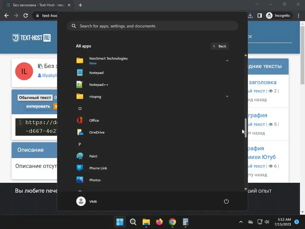The height and width of the screenshot is (229, 305).
Task: Click the Back button in All apps
Action: (x=220, y=46)
